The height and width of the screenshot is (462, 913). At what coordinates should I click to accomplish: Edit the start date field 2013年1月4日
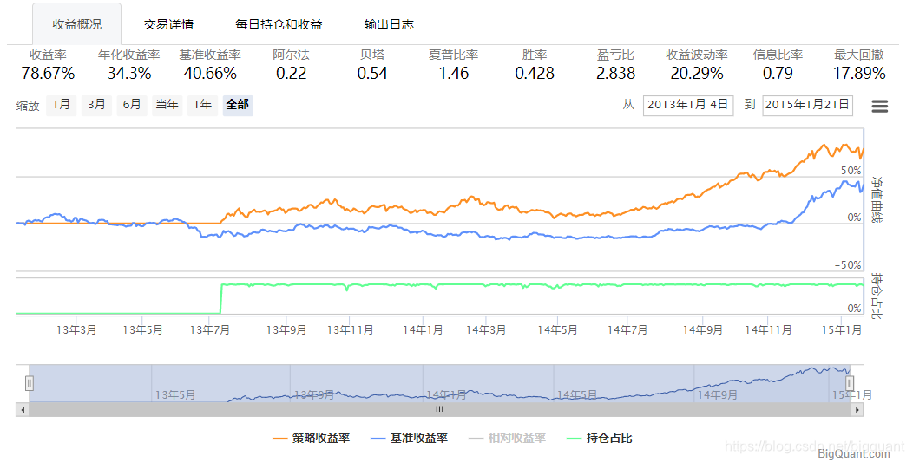(688, 105)
